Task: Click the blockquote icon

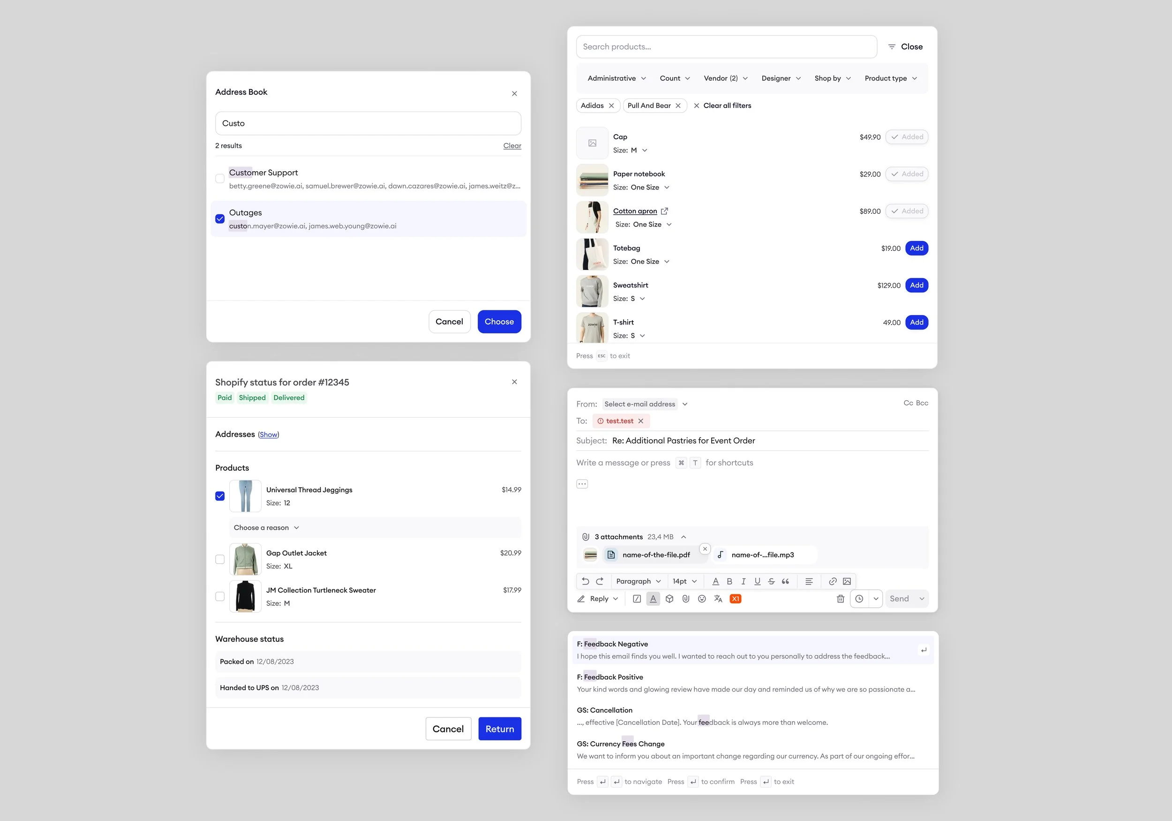Action: [x=786, y=581]
